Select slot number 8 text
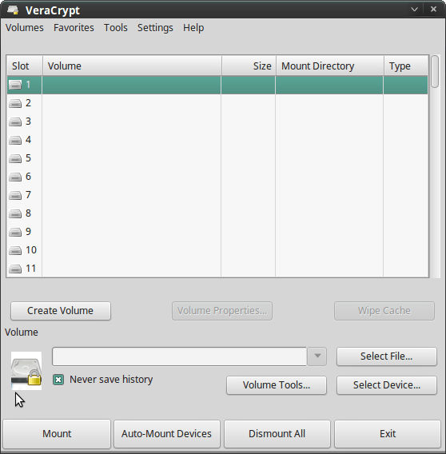The width and height of the screenshot is (446, 454). tap(28, 213)
